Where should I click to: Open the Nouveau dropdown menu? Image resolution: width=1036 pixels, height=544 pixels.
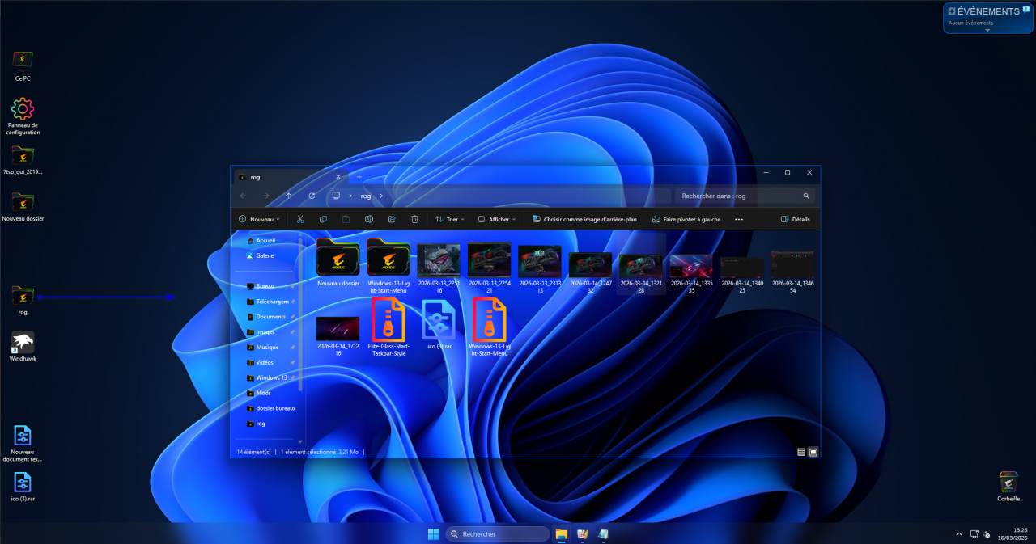coord(259,219)
